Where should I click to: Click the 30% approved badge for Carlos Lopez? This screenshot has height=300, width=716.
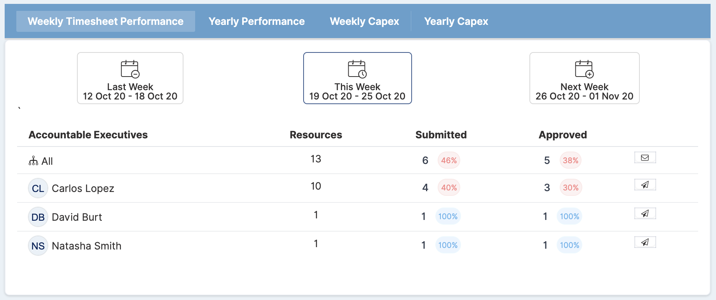571,188
